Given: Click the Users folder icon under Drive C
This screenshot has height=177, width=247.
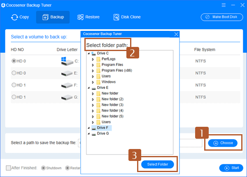Looking at the screenshot, I should tap(98, 77).
